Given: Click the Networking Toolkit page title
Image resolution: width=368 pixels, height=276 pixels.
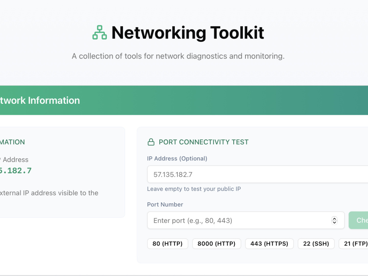Looking at the screenshot, I should [x=188, y=33].
